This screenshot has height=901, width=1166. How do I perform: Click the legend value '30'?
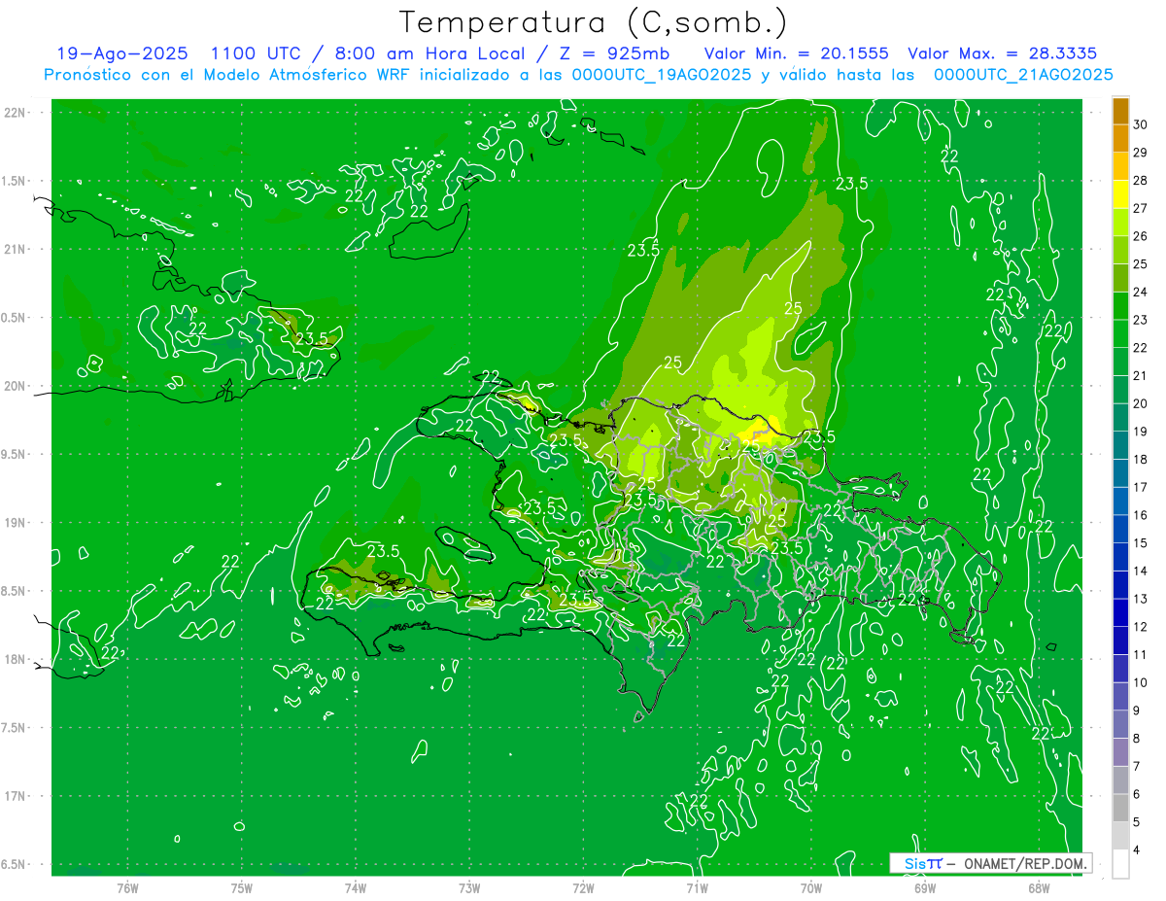click(x=1141, y=124)
